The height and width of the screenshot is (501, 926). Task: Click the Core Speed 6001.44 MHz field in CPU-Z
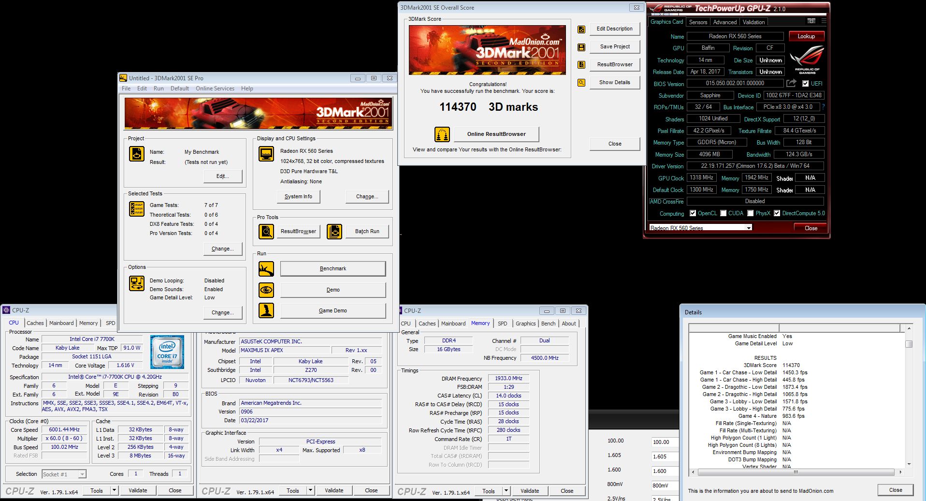coord(64,429)
